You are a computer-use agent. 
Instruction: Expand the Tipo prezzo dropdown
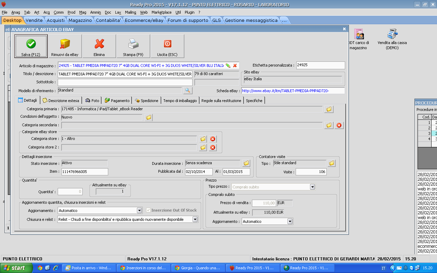coord(312,187)
